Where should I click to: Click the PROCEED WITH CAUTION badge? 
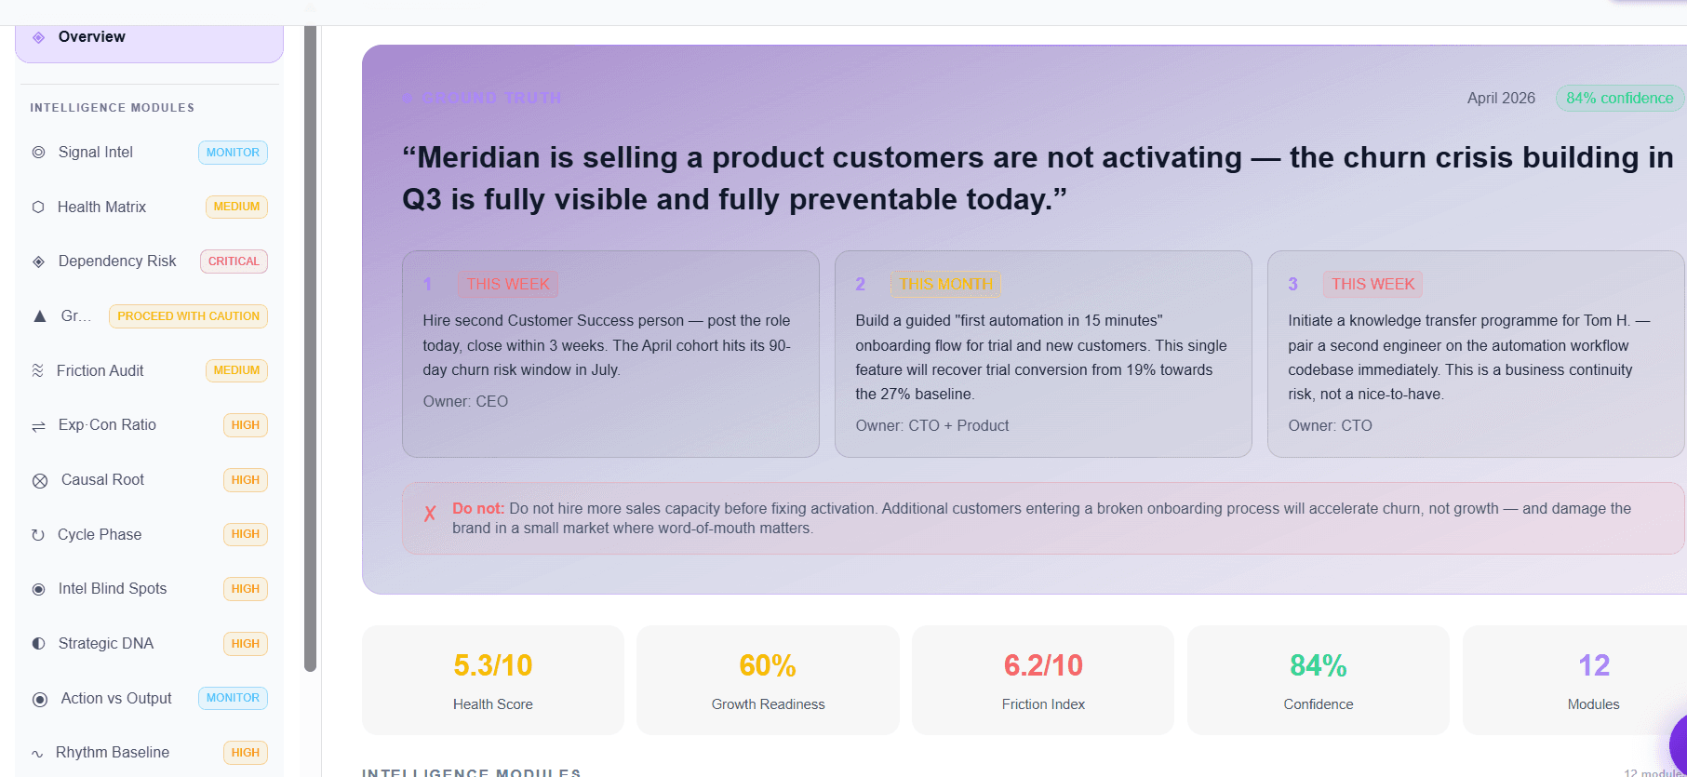(188, 316)
